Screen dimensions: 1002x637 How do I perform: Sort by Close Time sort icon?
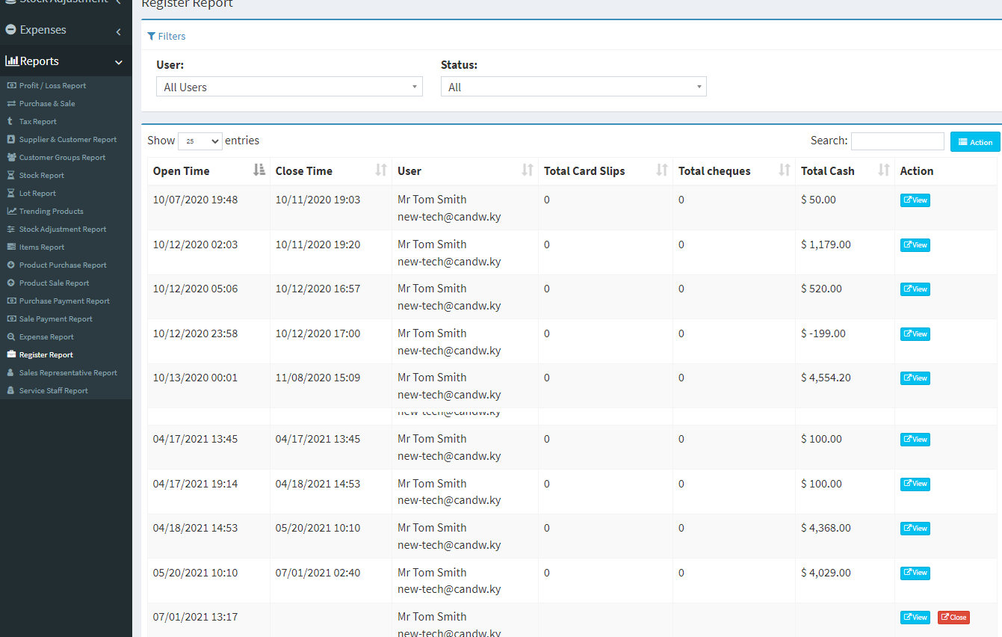pos(381,170)
